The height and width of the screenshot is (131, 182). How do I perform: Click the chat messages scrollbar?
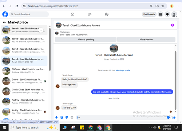point(175,80)
